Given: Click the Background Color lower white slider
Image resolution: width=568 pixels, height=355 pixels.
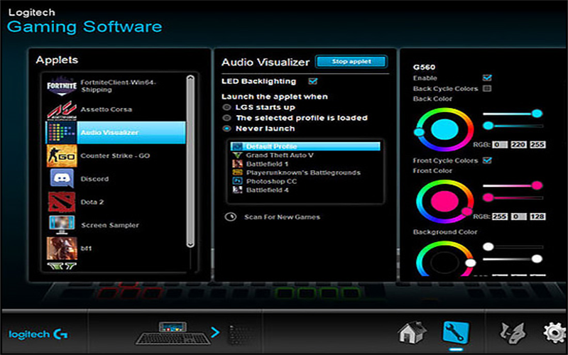Looking at the screenshot, I should click(x=513, y=258).
